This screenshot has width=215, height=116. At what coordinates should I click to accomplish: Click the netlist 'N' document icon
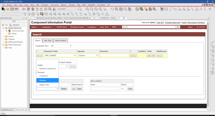[121, 9]
